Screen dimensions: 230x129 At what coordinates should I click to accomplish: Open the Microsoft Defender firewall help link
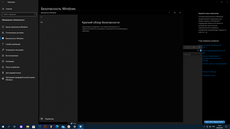[x=214, y=52]
